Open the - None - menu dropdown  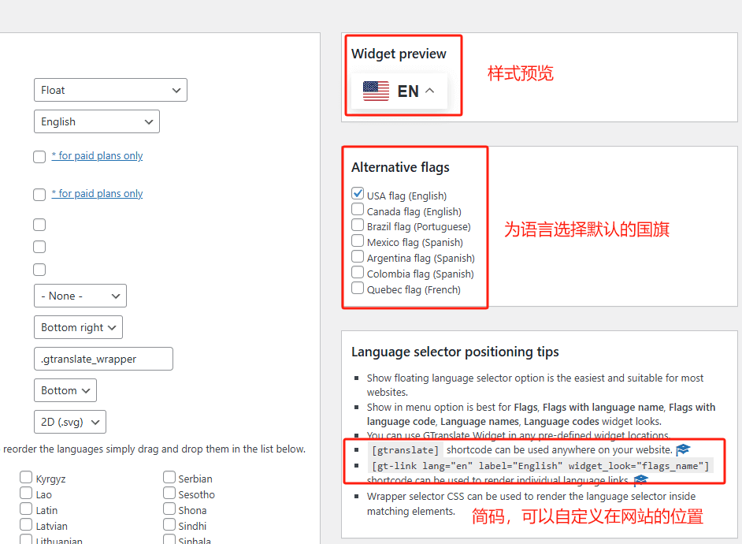click(x=80, y=296)
